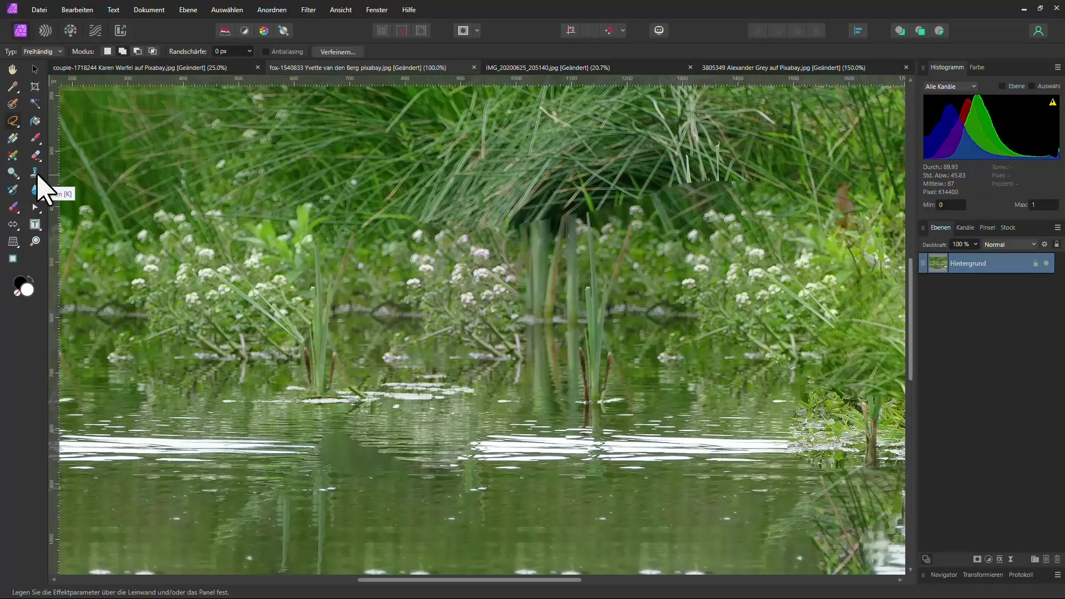Image resolution: width=1065 pixels, height=599 pixels.
Task: Select the Hand (view) tool
Action: click(x=13, y=69)
